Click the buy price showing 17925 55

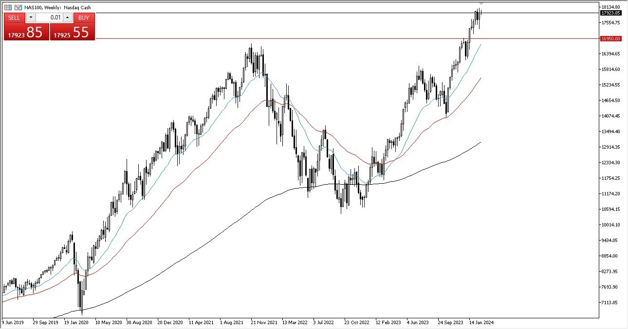click(71, 33)
